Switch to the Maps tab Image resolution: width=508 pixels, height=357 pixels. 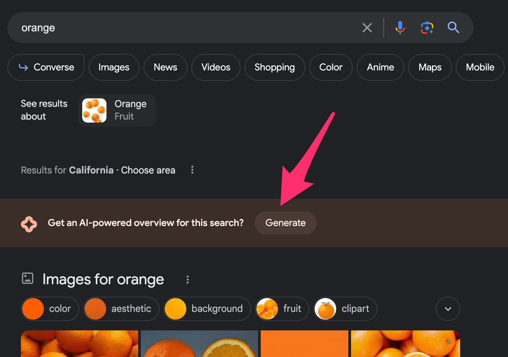click(x=430, y=67)
